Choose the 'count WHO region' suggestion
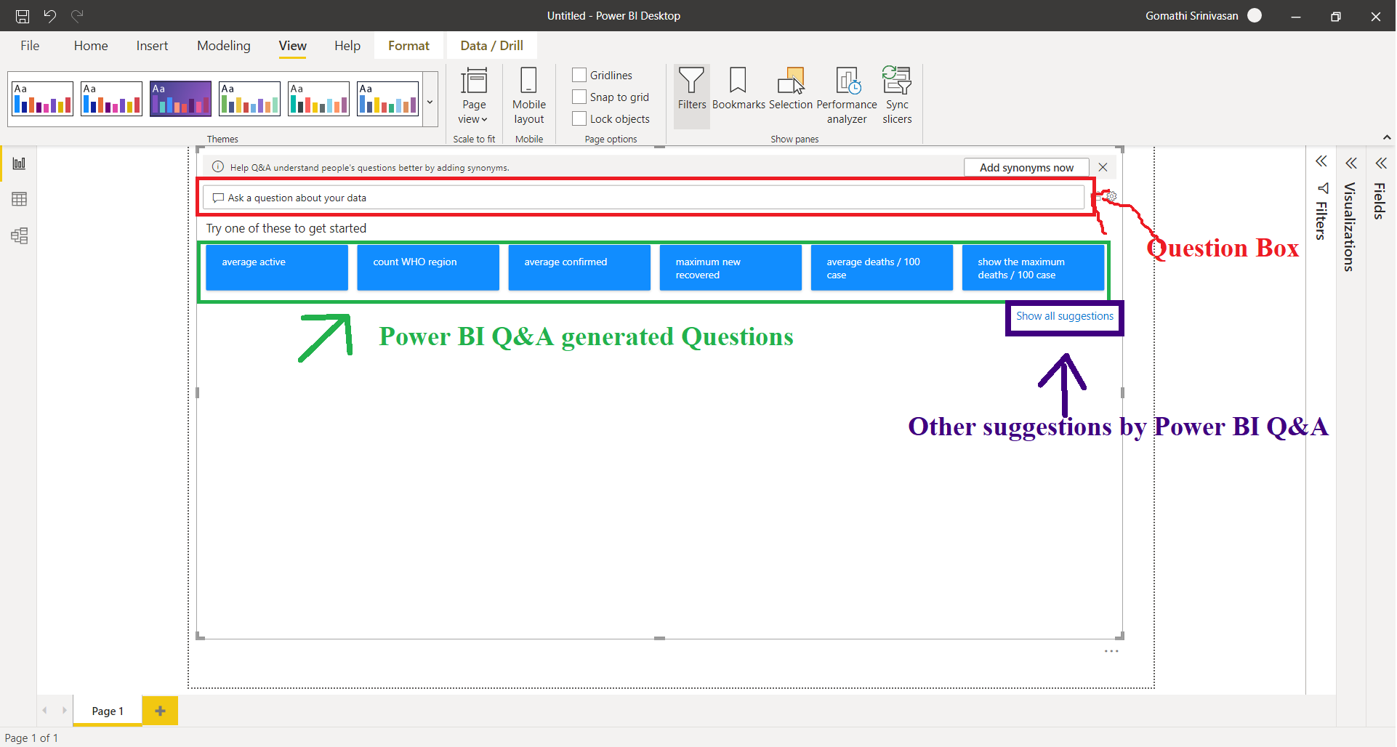The height and width of the screenshot is (747, 1397). pyautogui.click(x=428, y=267)
